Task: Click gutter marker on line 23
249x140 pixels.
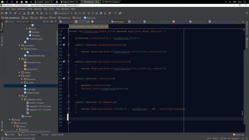Action: point(64,79)
